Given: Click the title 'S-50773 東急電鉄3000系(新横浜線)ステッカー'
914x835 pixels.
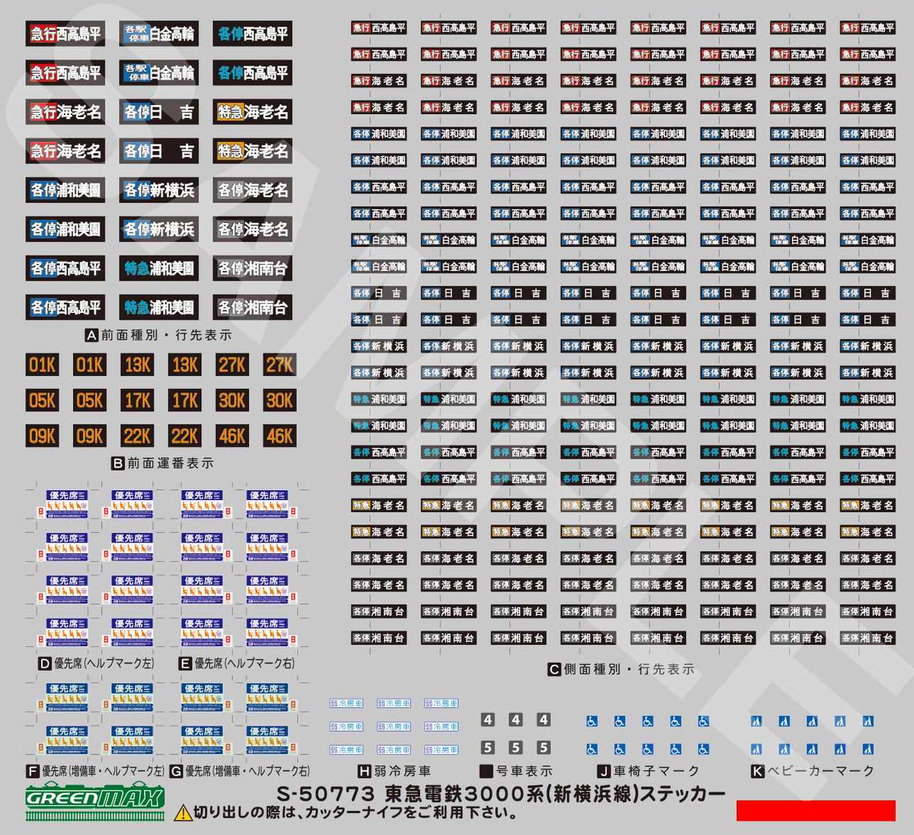Looking at the screenshot, I should (x=500, y=794).
